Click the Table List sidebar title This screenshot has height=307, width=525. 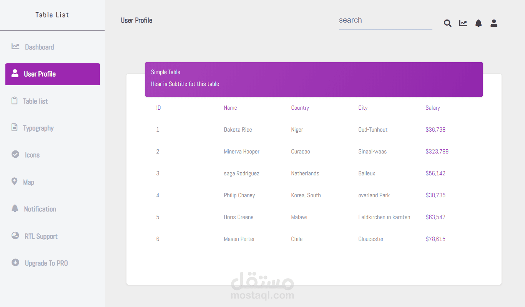coord(52,15)
